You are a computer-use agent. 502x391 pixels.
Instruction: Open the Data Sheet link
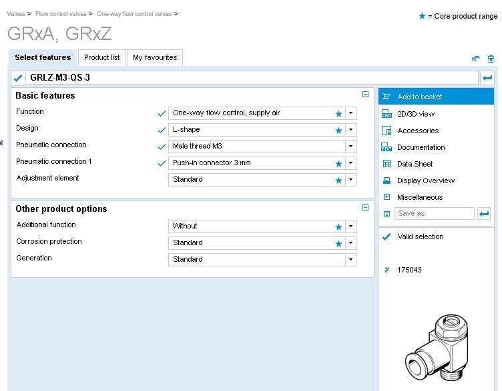415,164
